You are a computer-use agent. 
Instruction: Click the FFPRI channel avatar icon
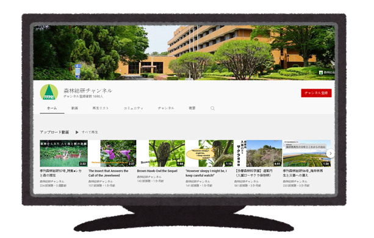[x=49, y=92]
